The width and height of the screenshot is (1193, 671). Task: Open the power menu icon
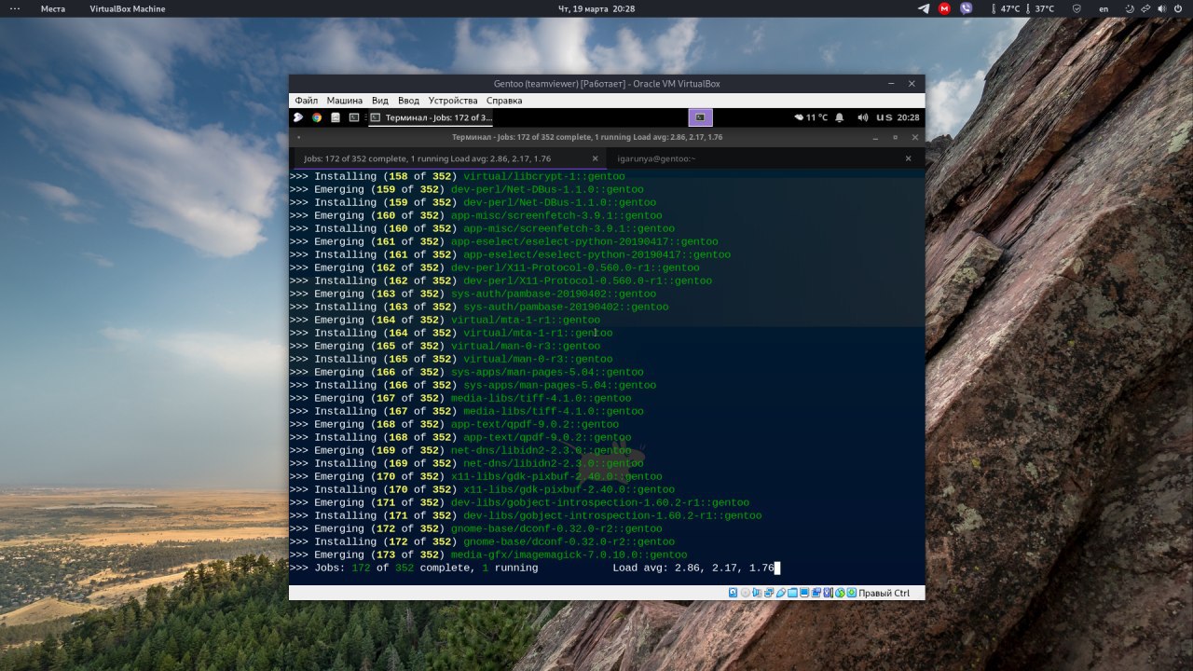pyautogui.click(x=1178, y=8)
